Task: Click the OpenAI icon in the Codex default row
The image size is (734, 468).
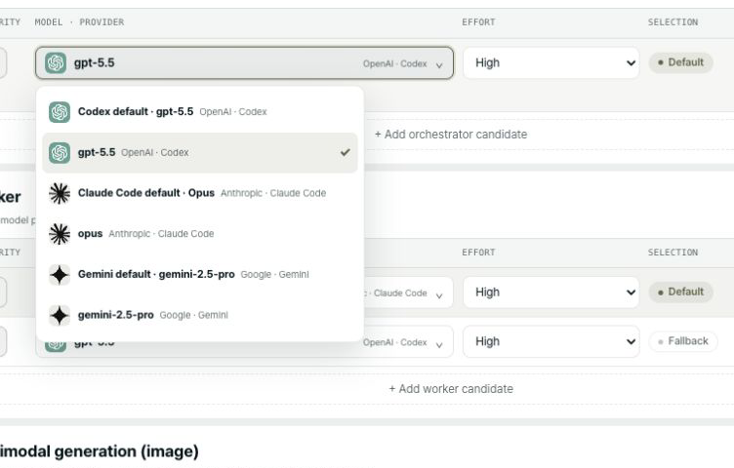Action: (x=60, y=112)
